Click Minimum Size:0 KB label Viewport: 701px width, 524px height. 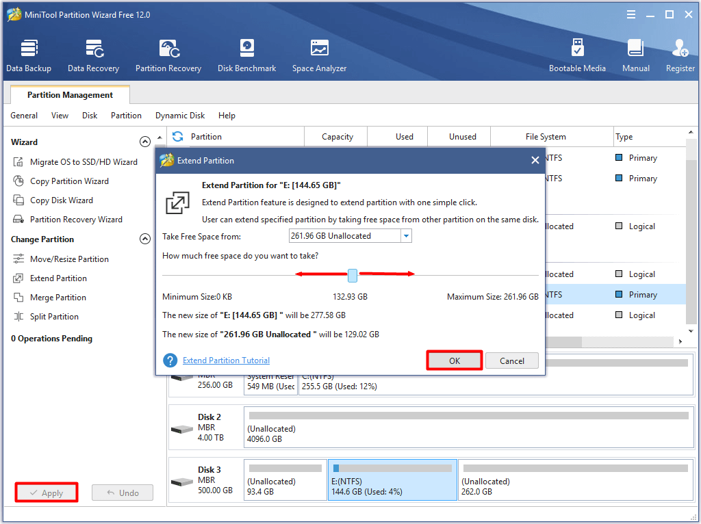pos(197,297)
